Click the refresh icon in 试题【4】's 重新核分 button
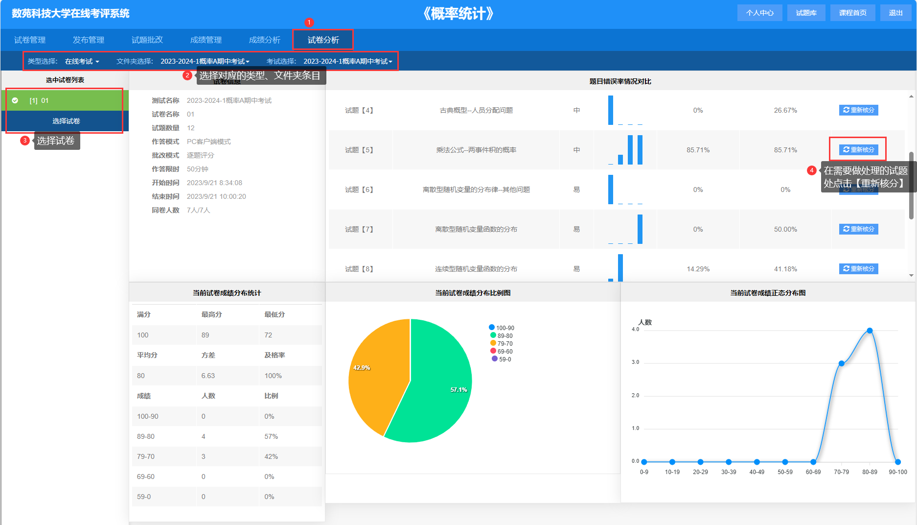This screenshot has width=917, height=525. click(846, 110)
